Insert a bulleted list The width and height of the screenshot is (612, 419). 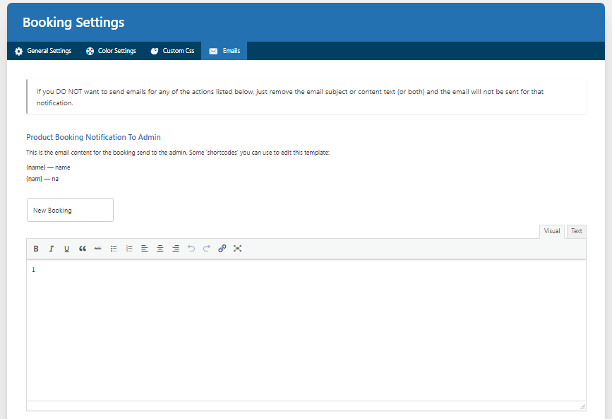114,249
